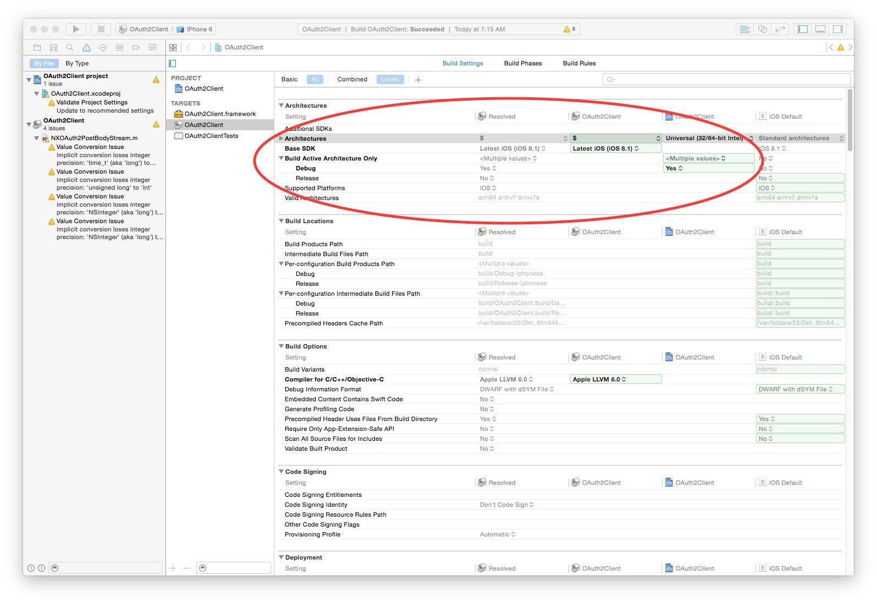The image size is (877, 603).
Task: Show the Standard editor
Action: click(744, 29)
